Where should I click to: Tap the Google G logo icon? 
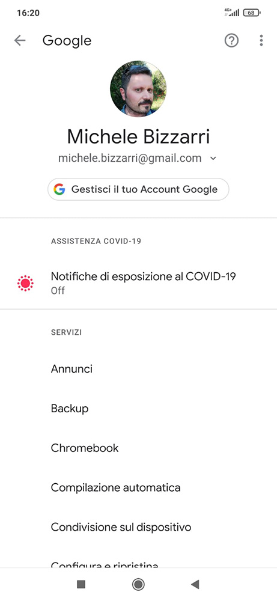tap(59, 189)
